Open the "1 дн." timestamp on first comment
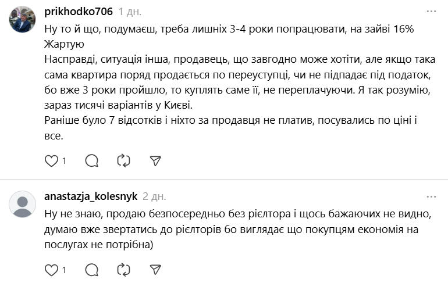This screenshot has height=283, width=448. 130,12
